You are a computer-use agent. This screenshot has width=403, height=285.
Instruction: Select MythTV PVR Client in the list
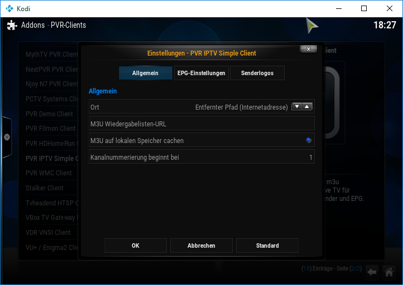tap(52, 55)
